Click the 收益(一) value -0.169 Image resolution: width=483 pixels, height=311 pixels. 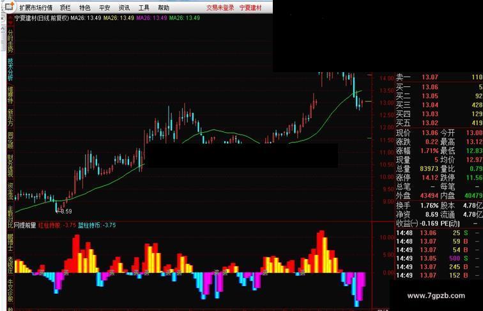(x=428, y=224)
